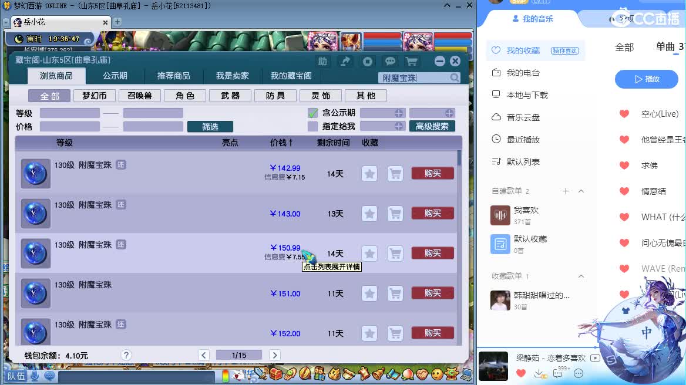Switch to the 公示期 tab
The width and height of the screenshot is (686, 385).
pos(115,76)
